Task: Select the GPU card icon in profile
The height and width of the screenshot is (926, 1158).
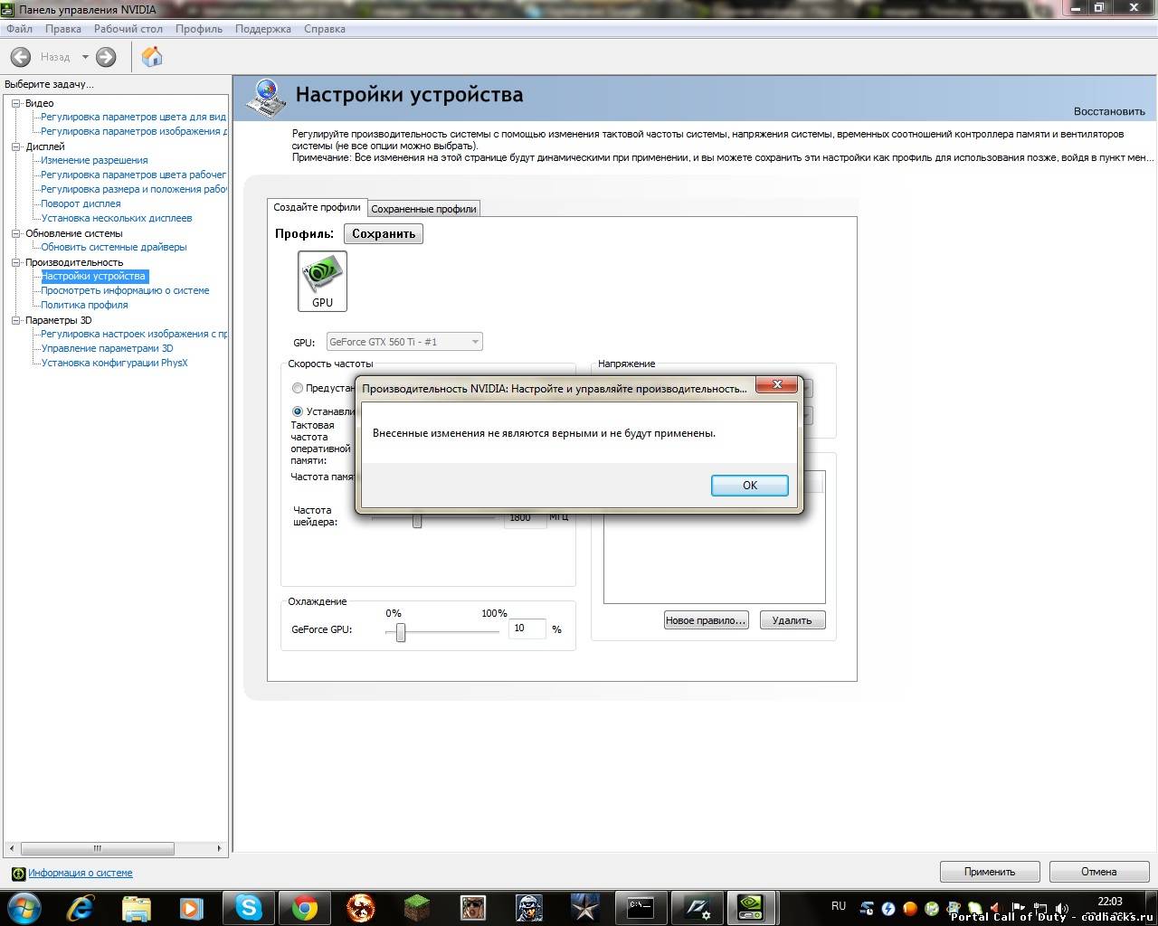Action: click(322, 281)
